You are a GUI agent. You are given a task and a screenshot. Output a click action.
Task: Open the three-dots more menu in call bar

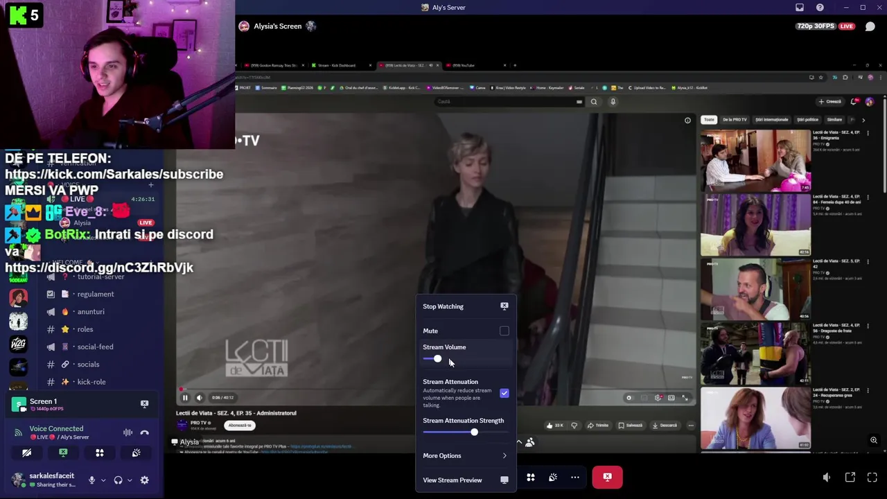coord(575,478)
